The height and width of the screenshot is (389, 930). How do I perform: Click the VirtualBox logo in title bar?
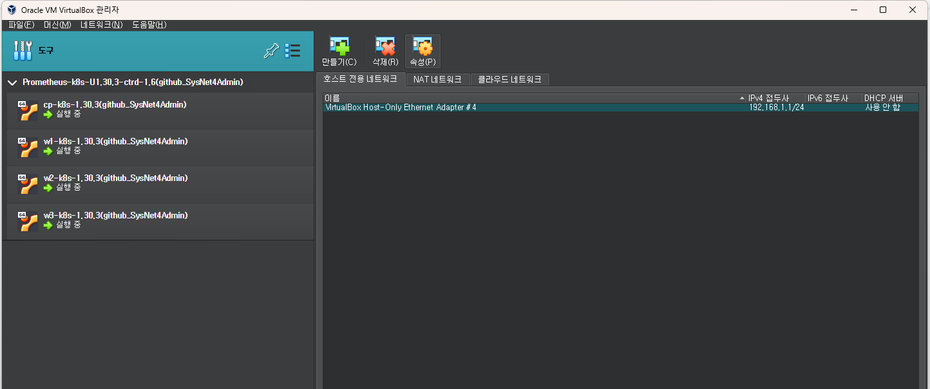[x=12, y=10]
